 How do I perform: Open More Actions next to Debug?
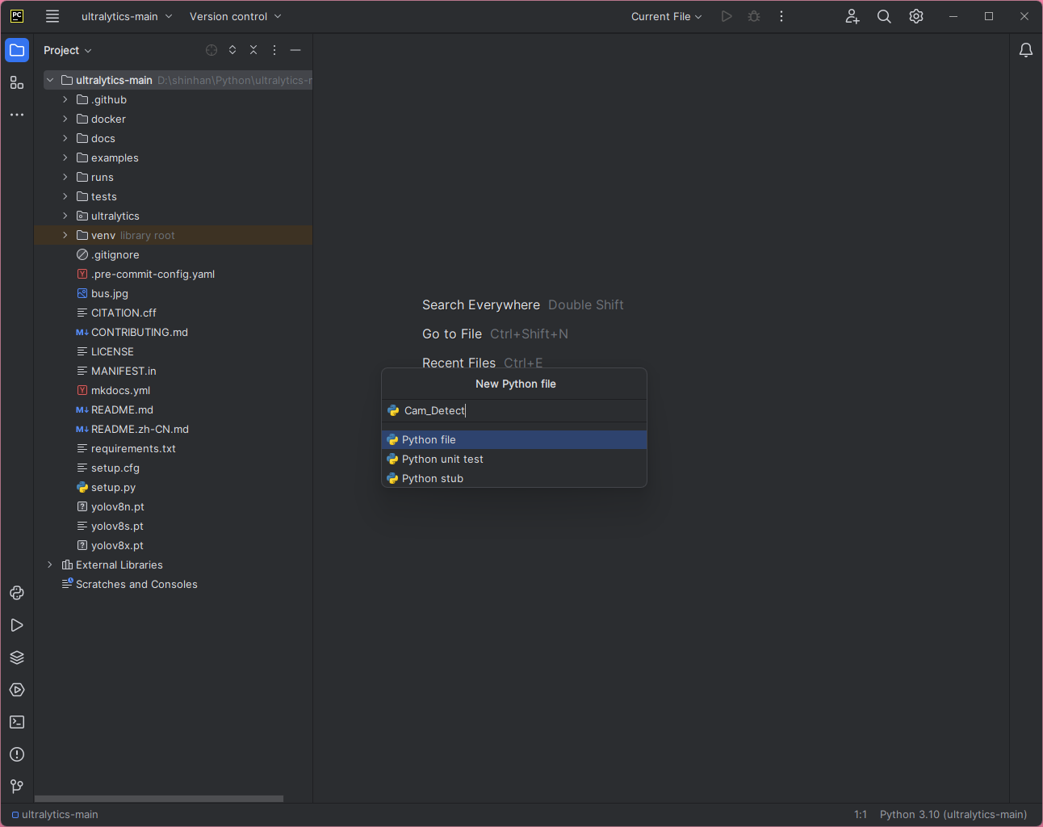coord(781,16)
